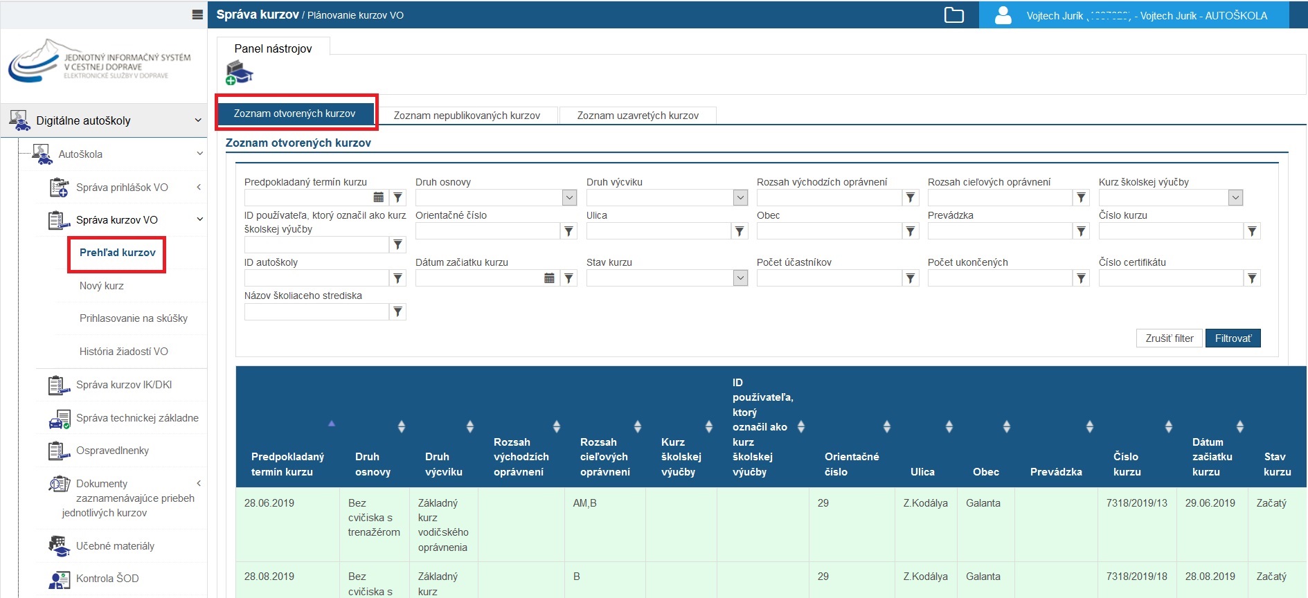Screen dimensions: 1308x598
Task: Click the Filtrovať button
Action: [x=1233, y=338]
